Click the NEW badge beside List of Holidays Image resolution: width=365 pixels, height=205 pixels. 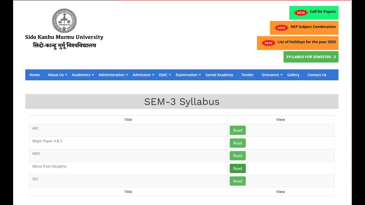[268, 43]
